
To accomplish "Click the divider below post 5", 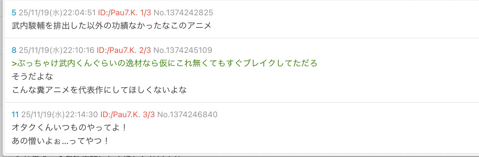I will [x=242, y=38].
